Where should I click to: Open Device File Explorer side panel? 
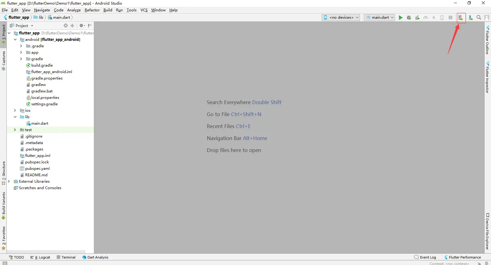[x=487, y=232]
